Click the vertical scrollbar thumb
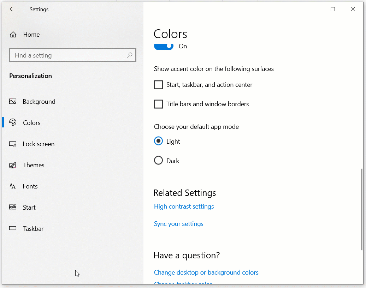The width and height of the screenshot is (366, 288). pos(361,209)
